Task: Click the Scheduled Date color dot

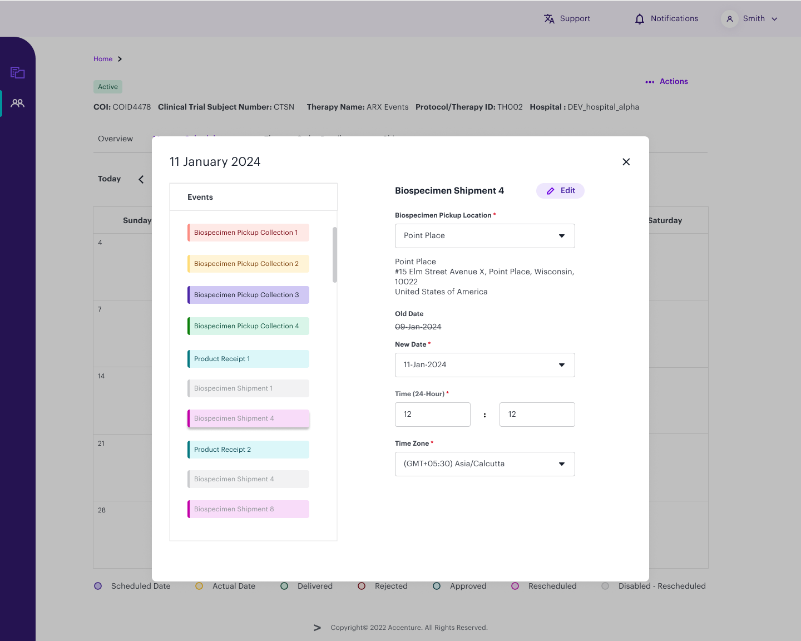Action: [x=98, y=586]
